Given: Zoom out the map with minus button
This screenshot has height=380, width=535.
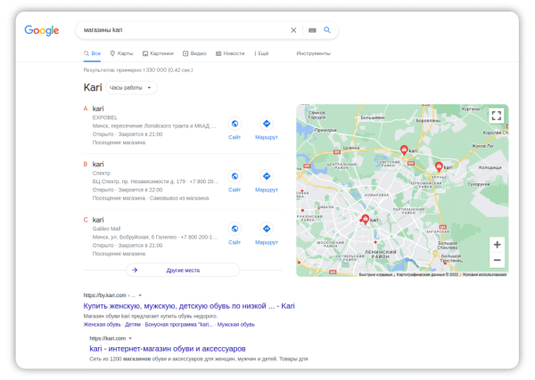Looking at the screenshot, I should point(498,260).
